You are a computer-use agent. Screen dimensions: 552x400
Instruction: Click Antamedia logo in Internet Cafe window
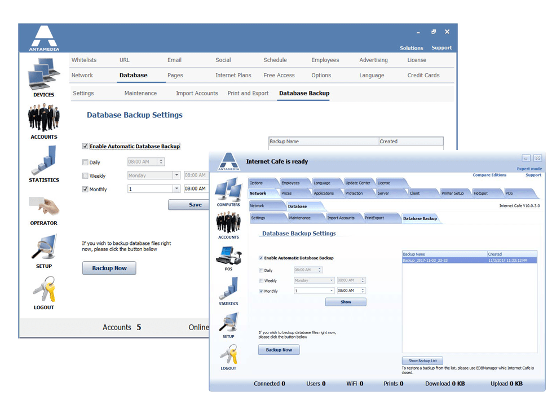point(229,161)
